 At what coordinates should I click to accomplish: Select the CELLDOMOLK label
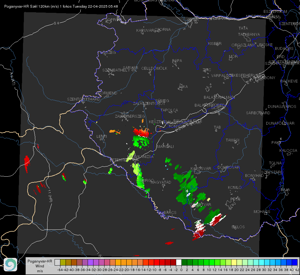[154, 68]
